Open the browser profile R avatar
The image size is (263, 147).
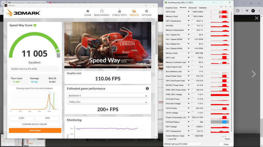point(253,11)
